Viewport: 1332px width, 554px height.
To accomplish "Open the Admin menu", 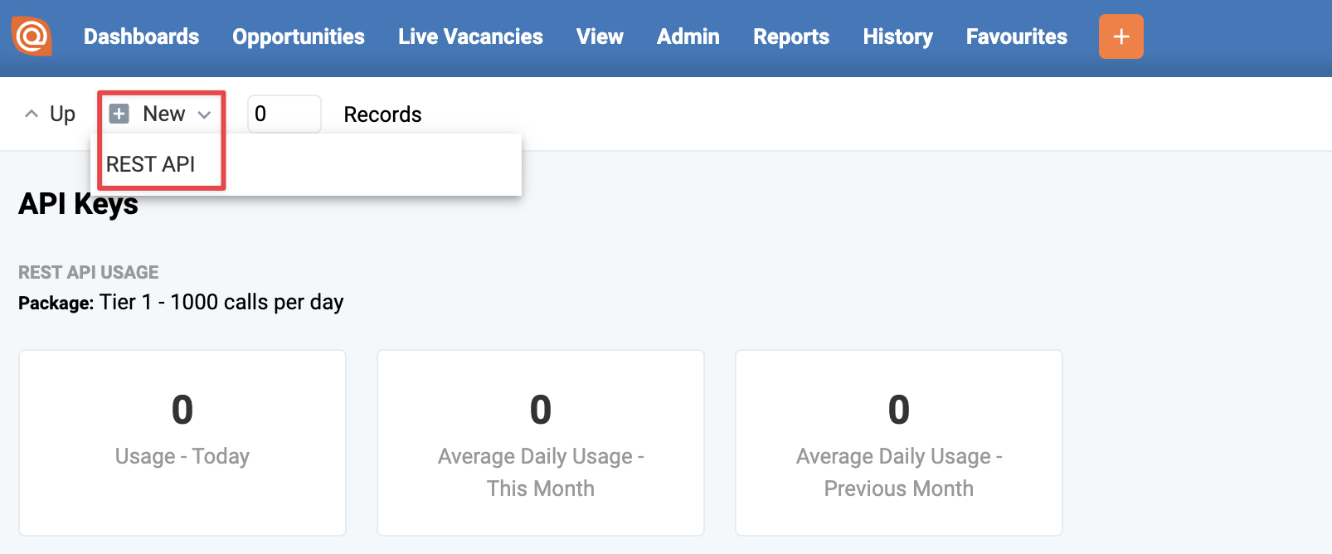I will [688, 36].
